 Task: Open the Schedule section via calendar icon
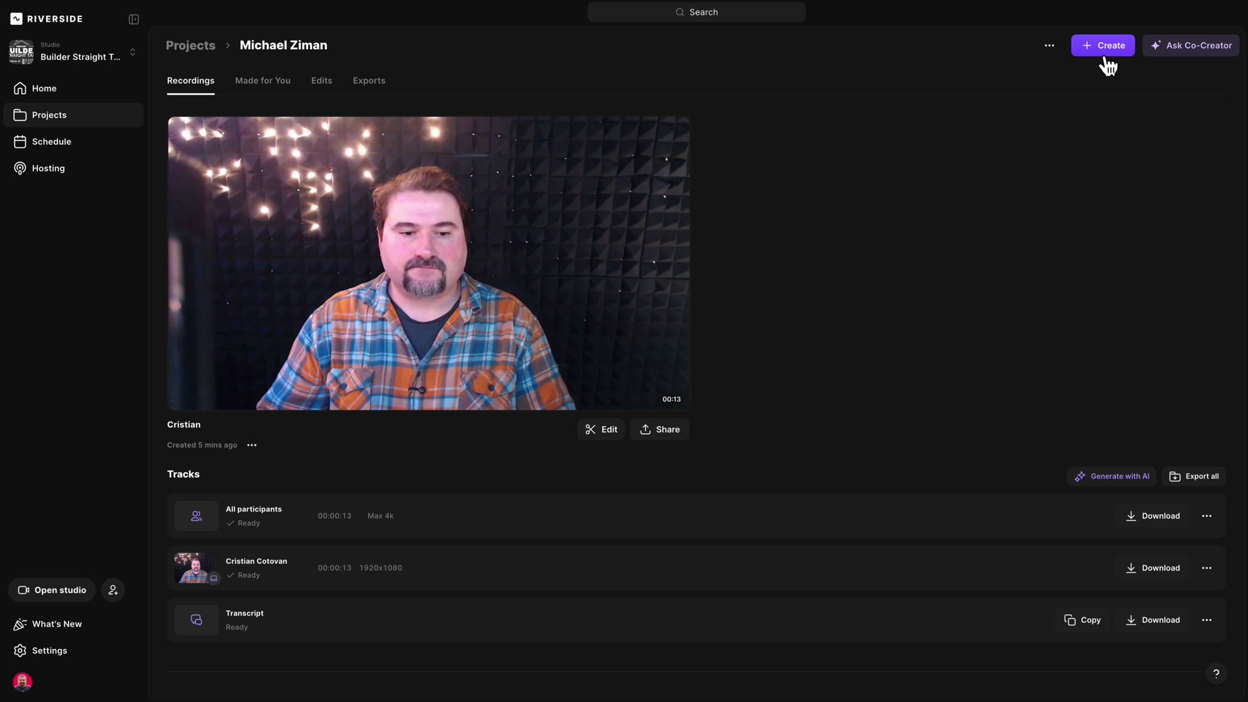(20, 142)
